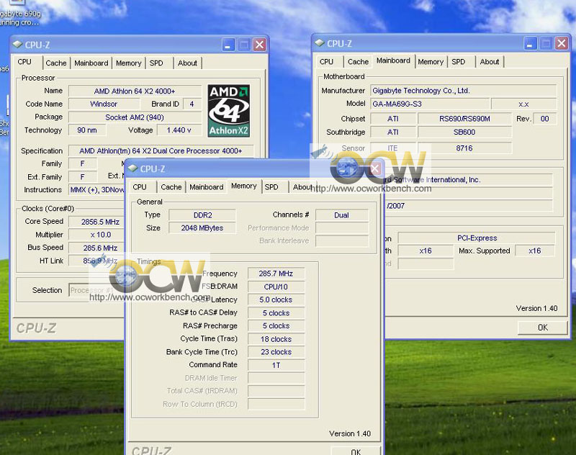This screenshot has width=576, height=455.
Task: Click the OK button below "Version 1.40" in the Motherboard window
Action: 543,327
